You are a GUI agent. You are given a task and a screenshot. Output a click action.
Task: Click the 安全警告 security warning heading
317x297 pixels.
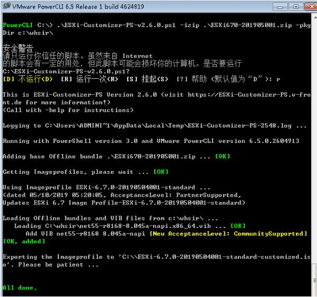click(x=18, y=48)
